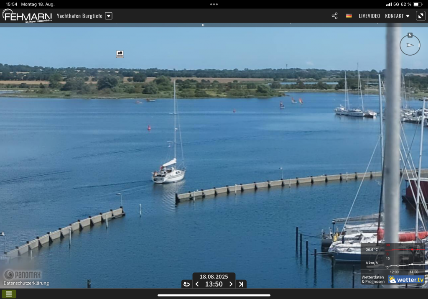Image resolution: width=428 pixels, height=299 pixels.
Task: Click the temperature graph's red data point
Action: click(412, 250)
